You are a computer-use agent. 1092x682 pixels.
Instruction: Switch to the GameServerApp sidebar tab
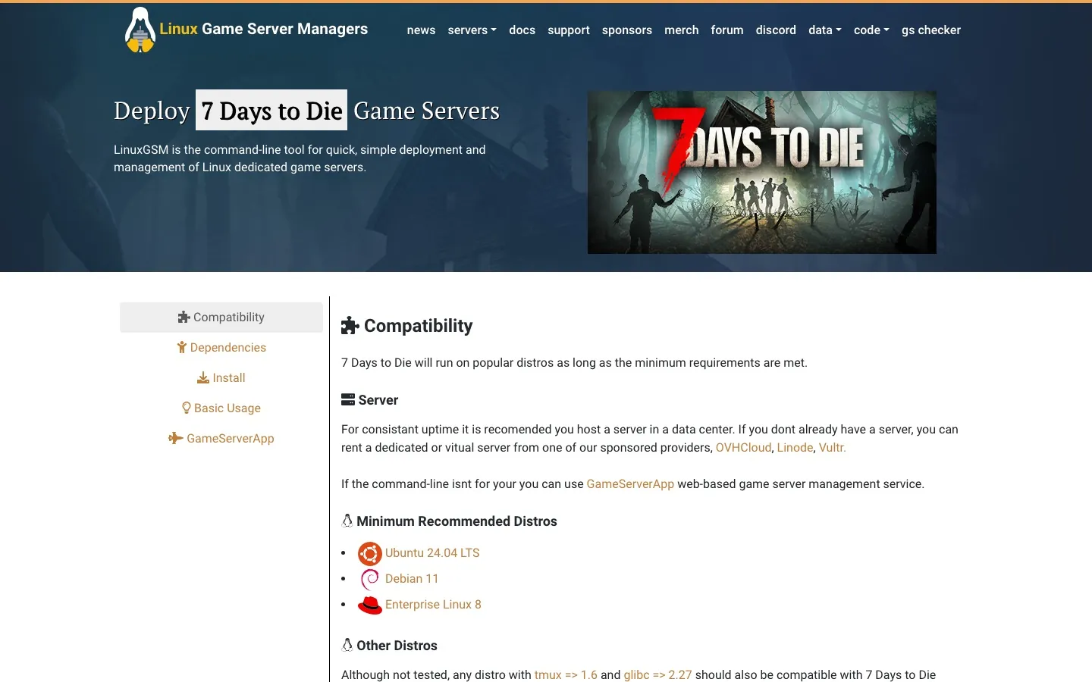221,439
